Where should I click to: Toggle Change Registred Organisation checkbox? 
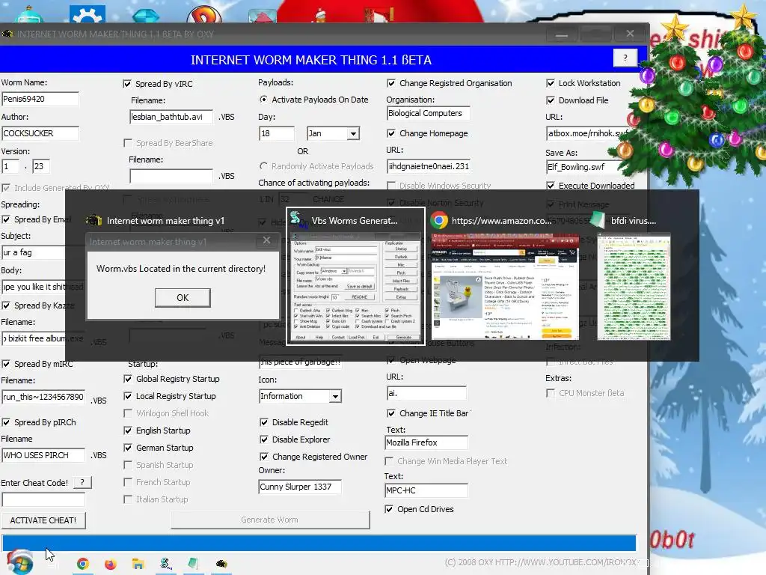(390, 83)
